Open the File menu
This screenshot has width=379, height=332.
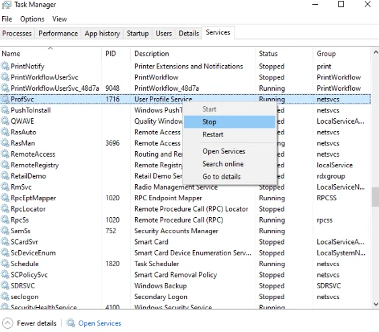pyautogui.click(x=7, y=19)
